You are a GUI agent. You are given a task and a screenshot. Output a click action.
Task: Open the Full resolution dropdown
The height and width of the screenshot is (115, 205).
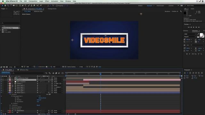[57, 67]
